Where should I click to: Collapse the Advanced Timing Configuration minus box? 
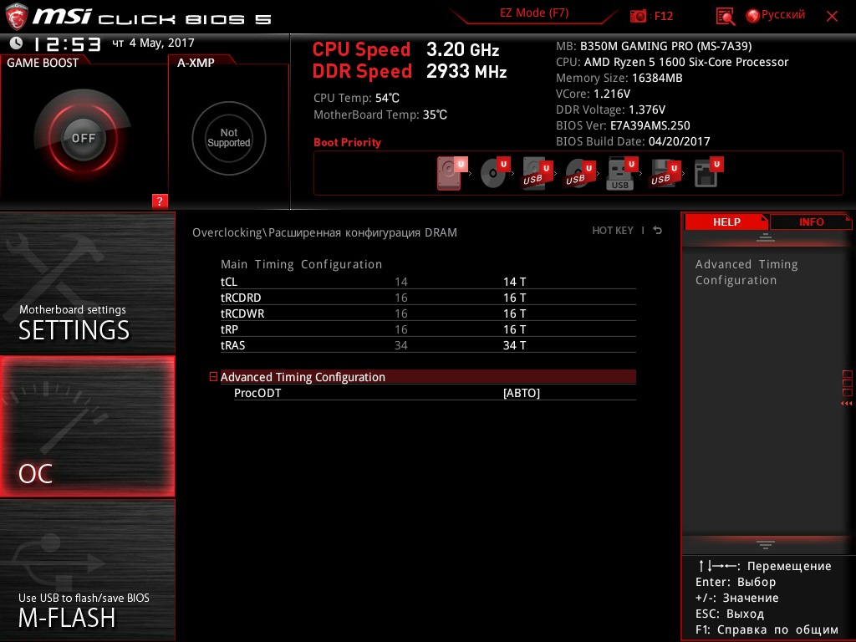click(213, 377)
